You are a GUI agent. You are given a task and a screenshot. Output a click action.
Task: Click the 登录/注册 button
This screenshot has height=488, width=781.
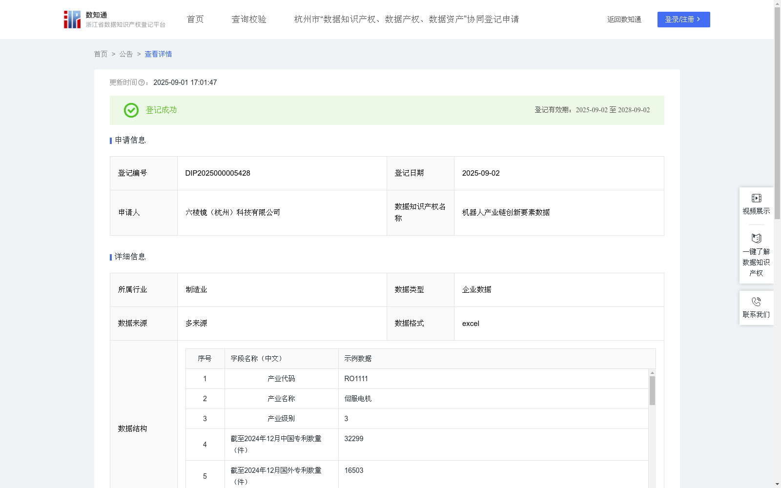(x=683, y=20)
